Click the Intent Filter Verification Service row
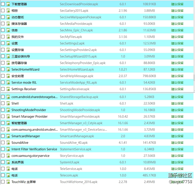Screen dimensions: 195x188 pos(34,149)
